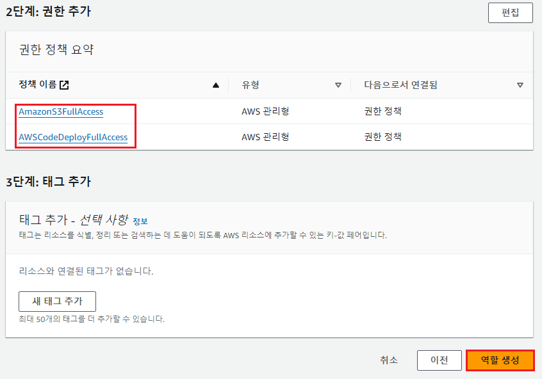This screenshot has height=379, width=542.
Task: Select 권한 정책 in AWSCodeDeployFullAccess row
Action: coord(382,137)
